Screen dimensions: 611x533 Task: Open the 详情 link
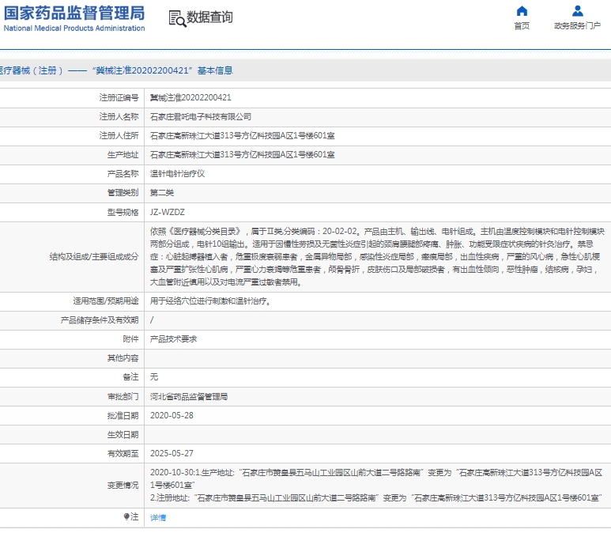point(158,517)
